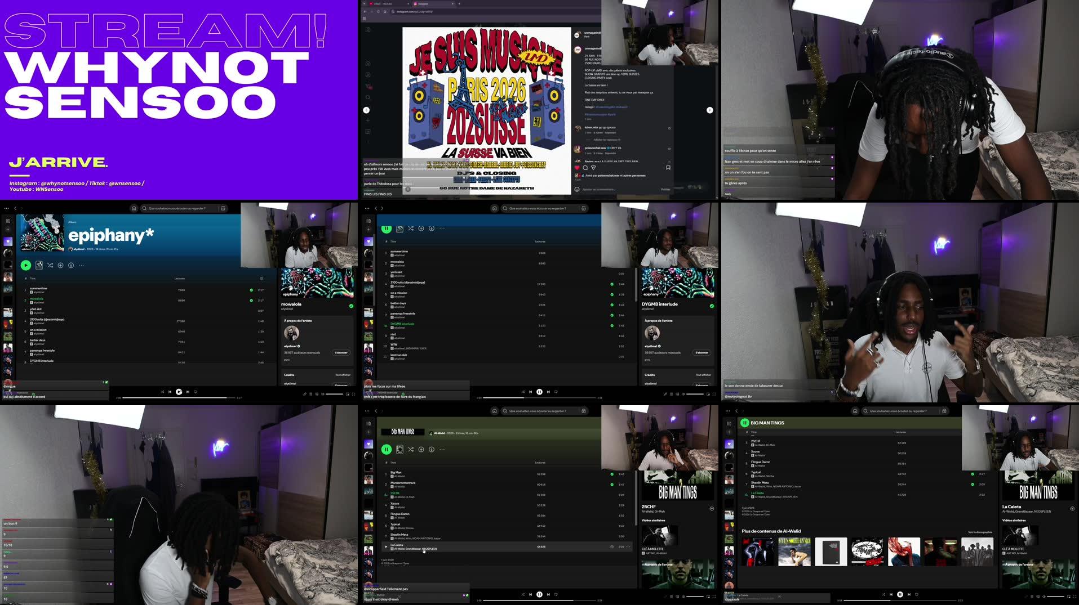1079x605 pixels.
Task: Progress bar in La Caleta panel bottom player
Action: [x=899, y=600]
